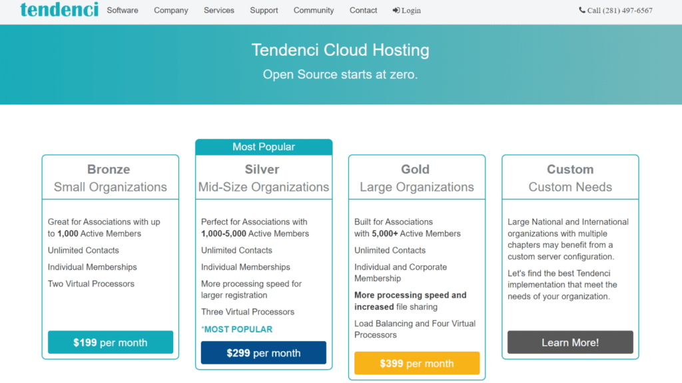Click 'Built for Associations with 5,000+' text
Screen dimensions: 682x383
[x=407, y=227]
